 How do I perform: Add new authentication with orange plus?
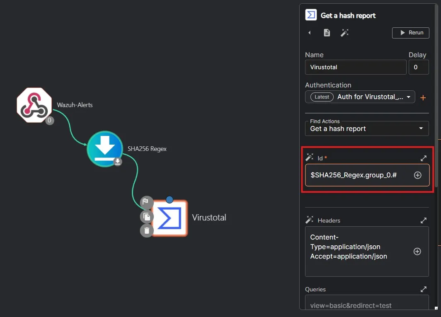[423, 98]
